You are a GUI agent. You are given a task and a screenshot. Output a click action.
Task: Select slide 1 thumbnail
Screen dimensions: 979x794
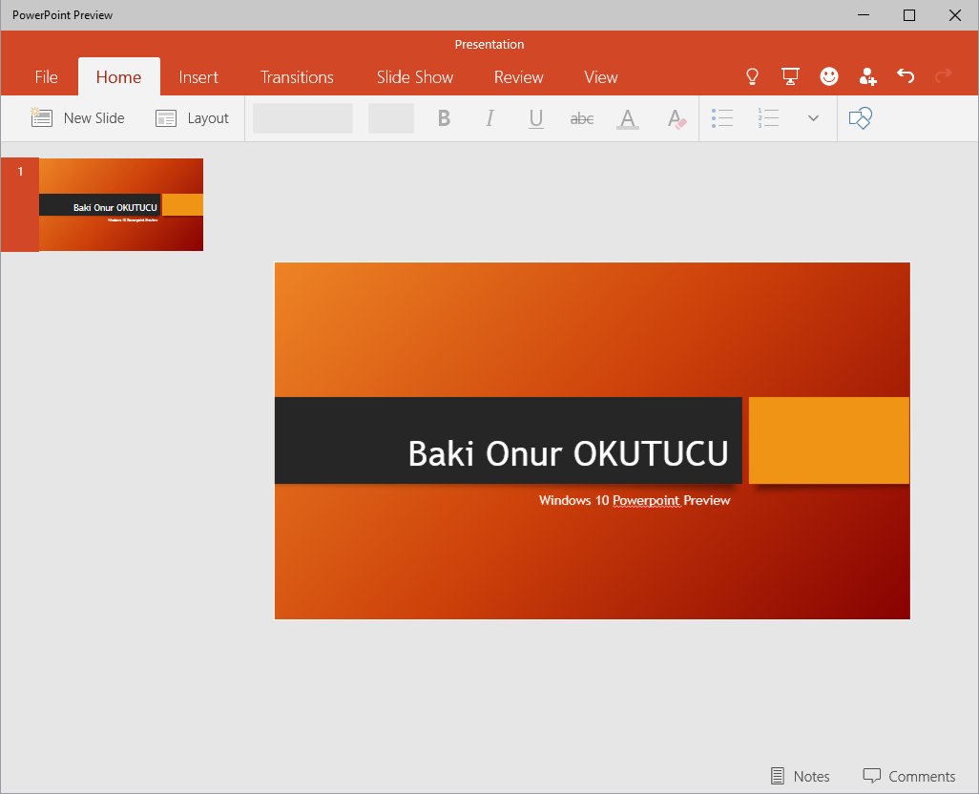pyautogui.click(x=121, y=205)
